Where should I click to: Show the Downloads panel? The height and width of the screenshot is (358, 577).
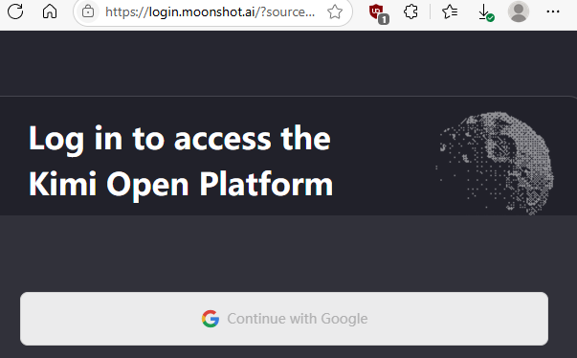click(485, 12)
